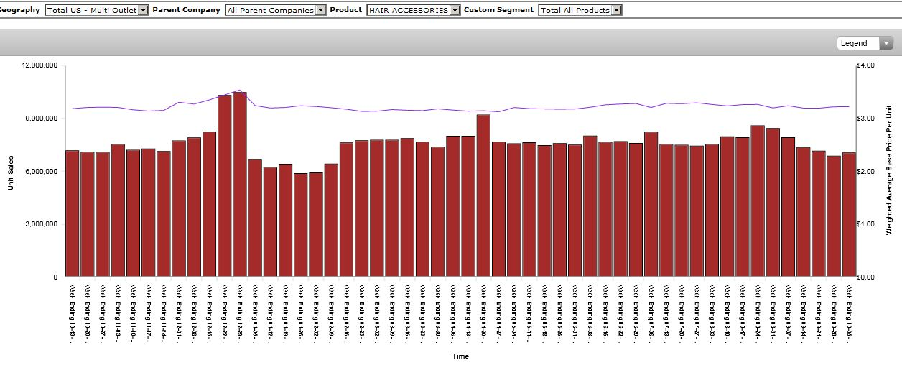Click the last bar, week ending 10-06
This screenshot has height=373, width=902.
tap(849, 214)
